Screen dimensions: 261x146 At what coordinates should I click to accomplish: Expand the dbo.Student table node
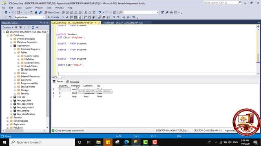(x=18, y=70)
